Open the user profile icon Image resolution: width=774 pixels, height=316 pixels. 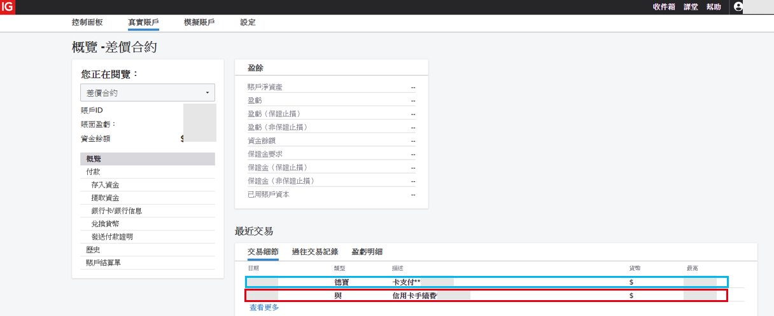click(x=738, y=7)
